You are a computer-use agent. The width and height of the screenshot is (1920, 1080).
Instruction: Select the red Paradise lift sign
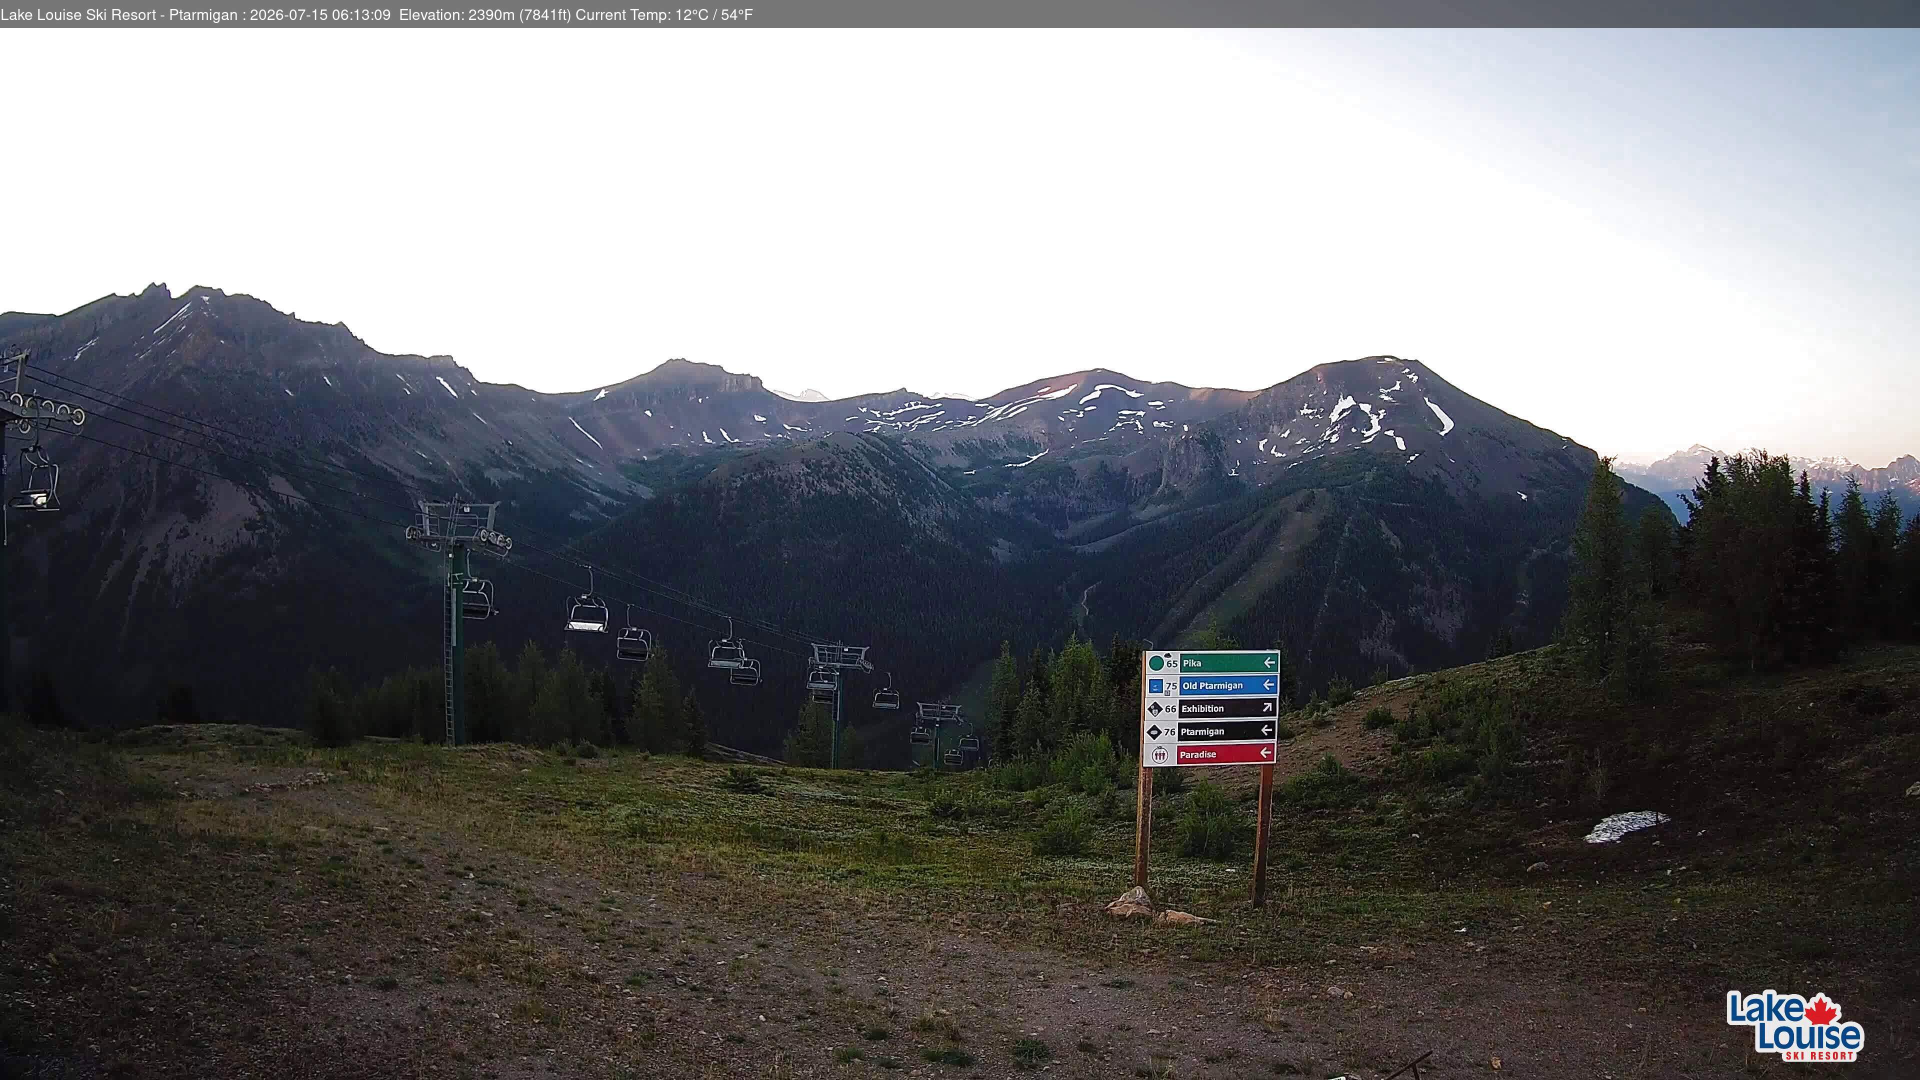(1209, 754)
